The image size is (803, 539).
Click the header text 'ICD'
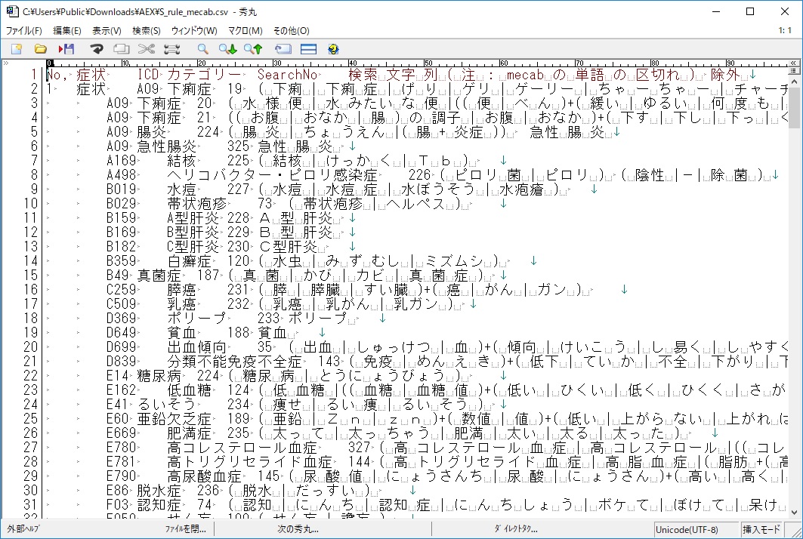(x=148, y=75)
